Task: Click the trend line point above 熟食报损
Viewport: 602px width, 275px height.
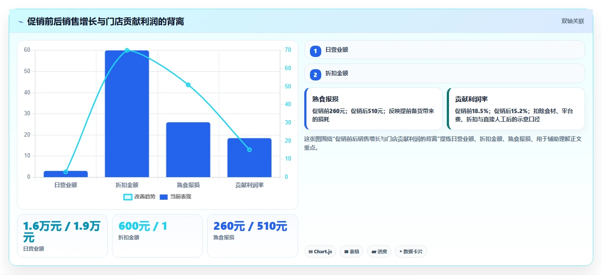Action: (x=188, y=85)
